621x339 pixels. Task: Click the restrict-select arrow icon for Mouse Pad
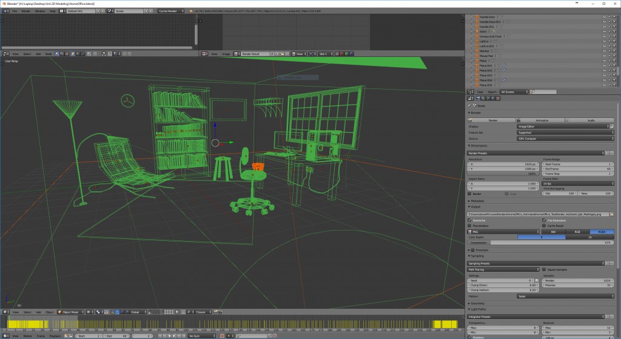point(609,56)
